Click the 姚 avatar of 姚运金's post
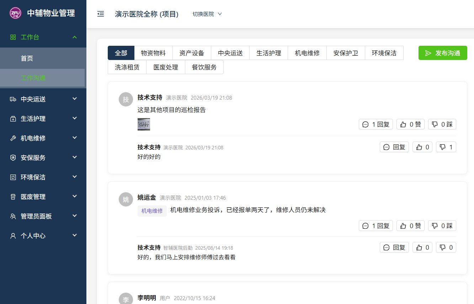This screenshot has width=474, height=304. pyautogui.click(x=126, y=199)
